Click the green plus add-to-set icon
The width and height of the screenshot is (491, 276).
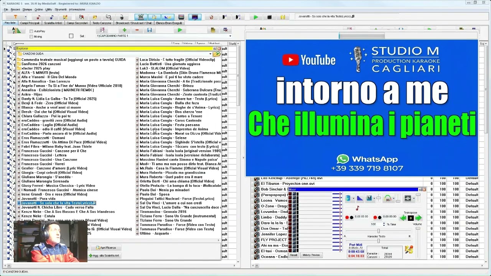pyautogui.click(x=124, y=30)
